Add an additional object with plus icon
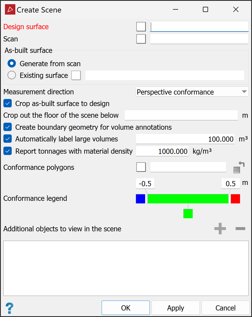Screen dimensions: 252x317 click(x=220, y=229)
